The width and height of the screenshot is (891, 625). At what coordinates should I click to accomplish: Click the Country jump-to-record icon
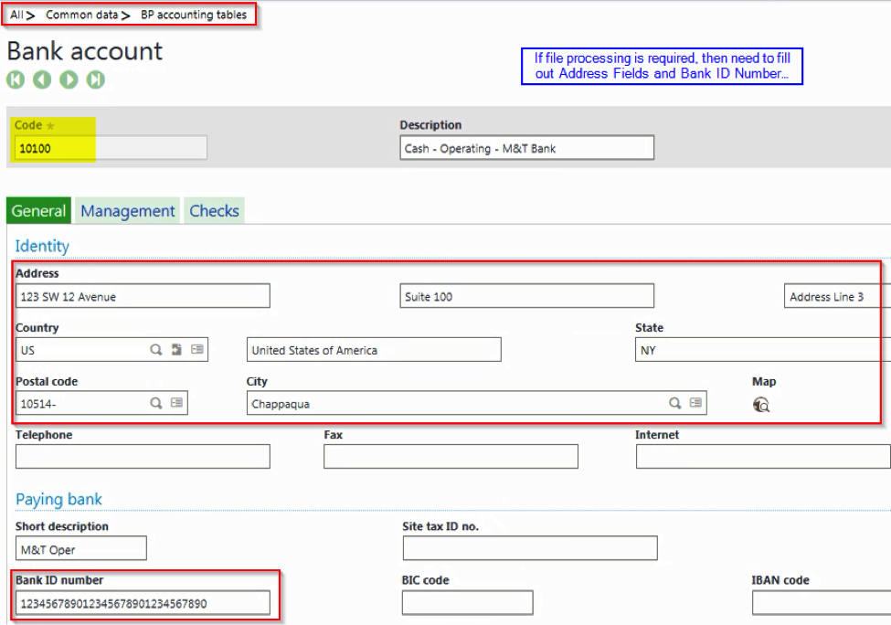176,349
